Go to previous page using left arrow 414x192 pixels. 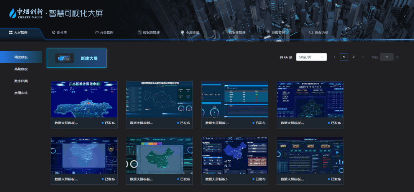[x=334, y=57]
